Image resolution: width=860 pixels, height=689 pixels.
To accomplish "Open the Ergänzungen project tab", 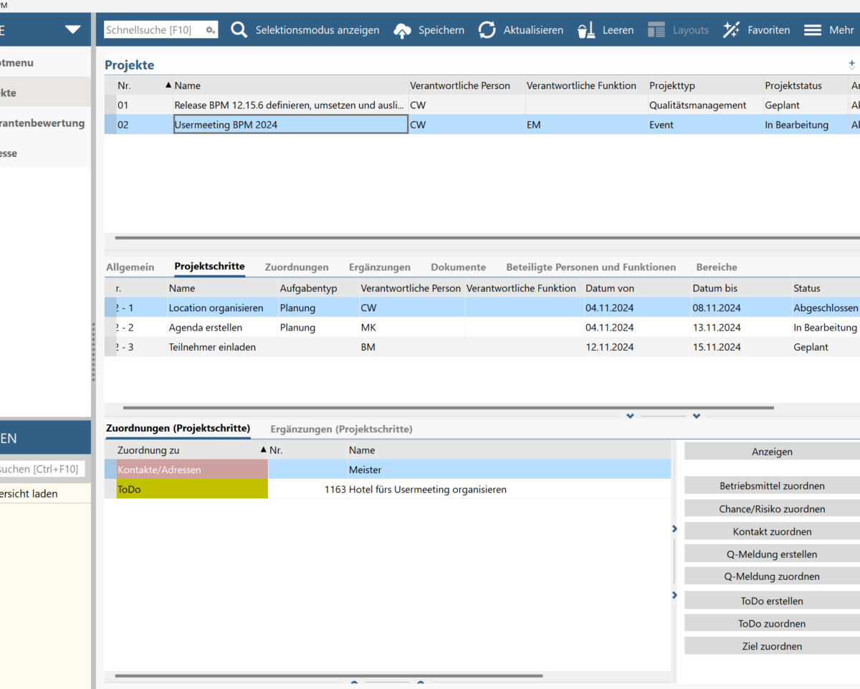I will 380,267.
